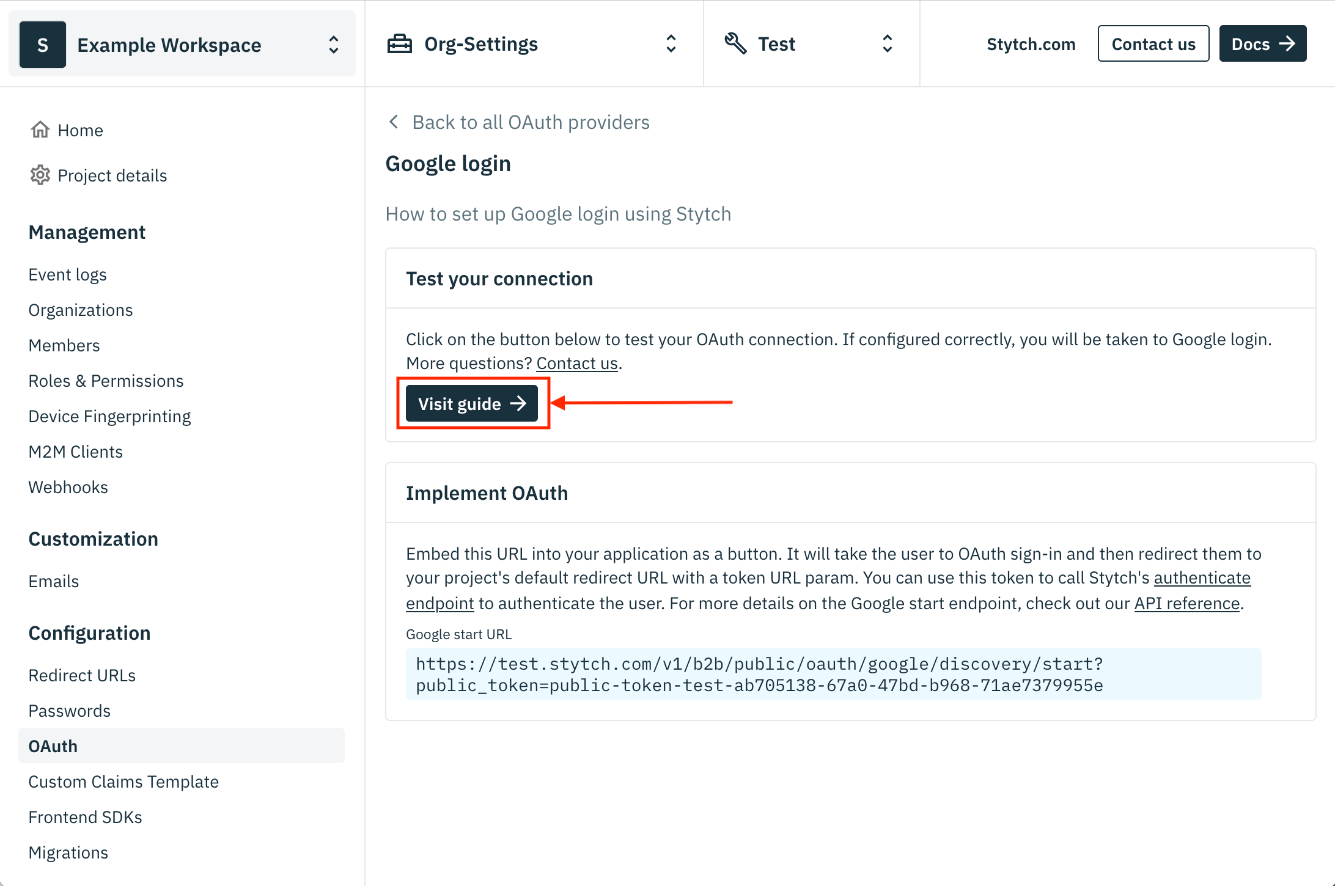The height and width of the screenshot is (886, 1335).
Task: Expand the Example Workspace switcher arrows
Action: 334,45
